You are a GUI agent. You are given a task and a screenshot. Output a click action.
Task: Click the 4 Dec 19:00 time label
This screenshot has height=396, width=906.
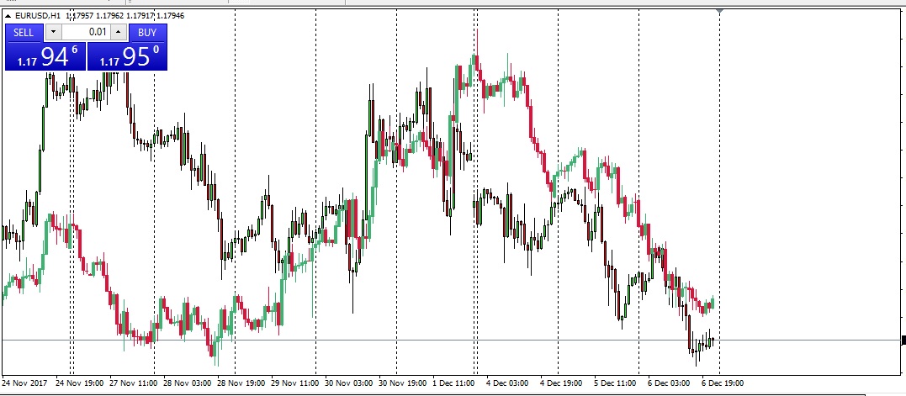click(x=561, y=383)
